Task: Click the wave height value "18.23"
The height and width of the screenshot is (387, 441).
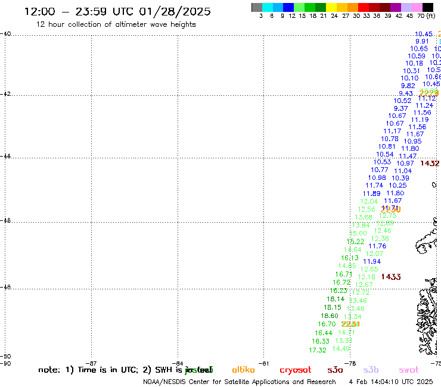Action: (x=338, y=291)
